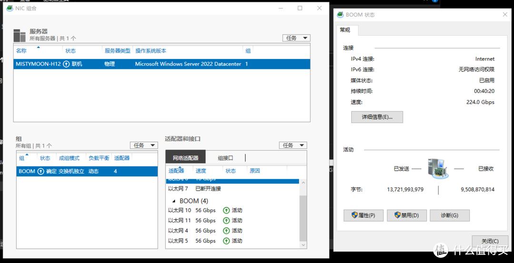Select the 以太网 10 adapter row
514x263 pixels.
click(232, 210)
